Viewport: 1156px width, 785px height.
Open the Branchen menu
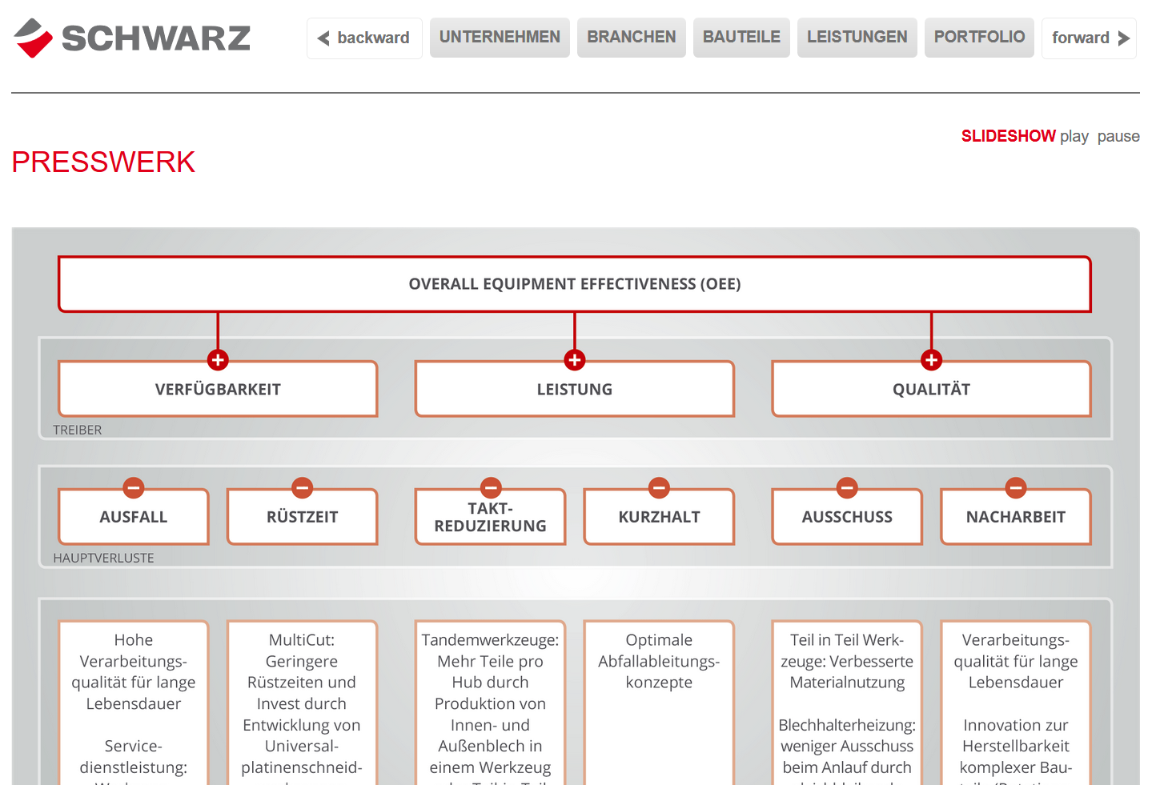[631, 38]
